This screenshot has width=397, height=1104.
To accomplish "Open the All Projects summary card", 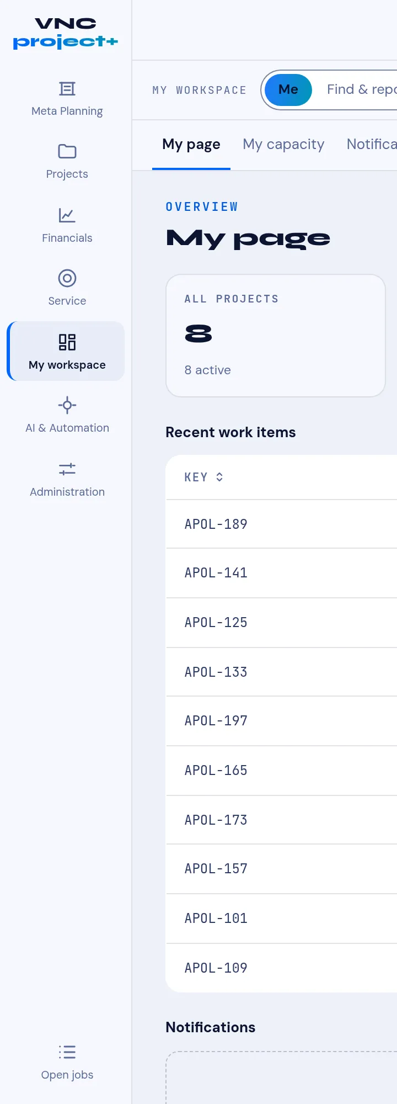I will (276, 336).
